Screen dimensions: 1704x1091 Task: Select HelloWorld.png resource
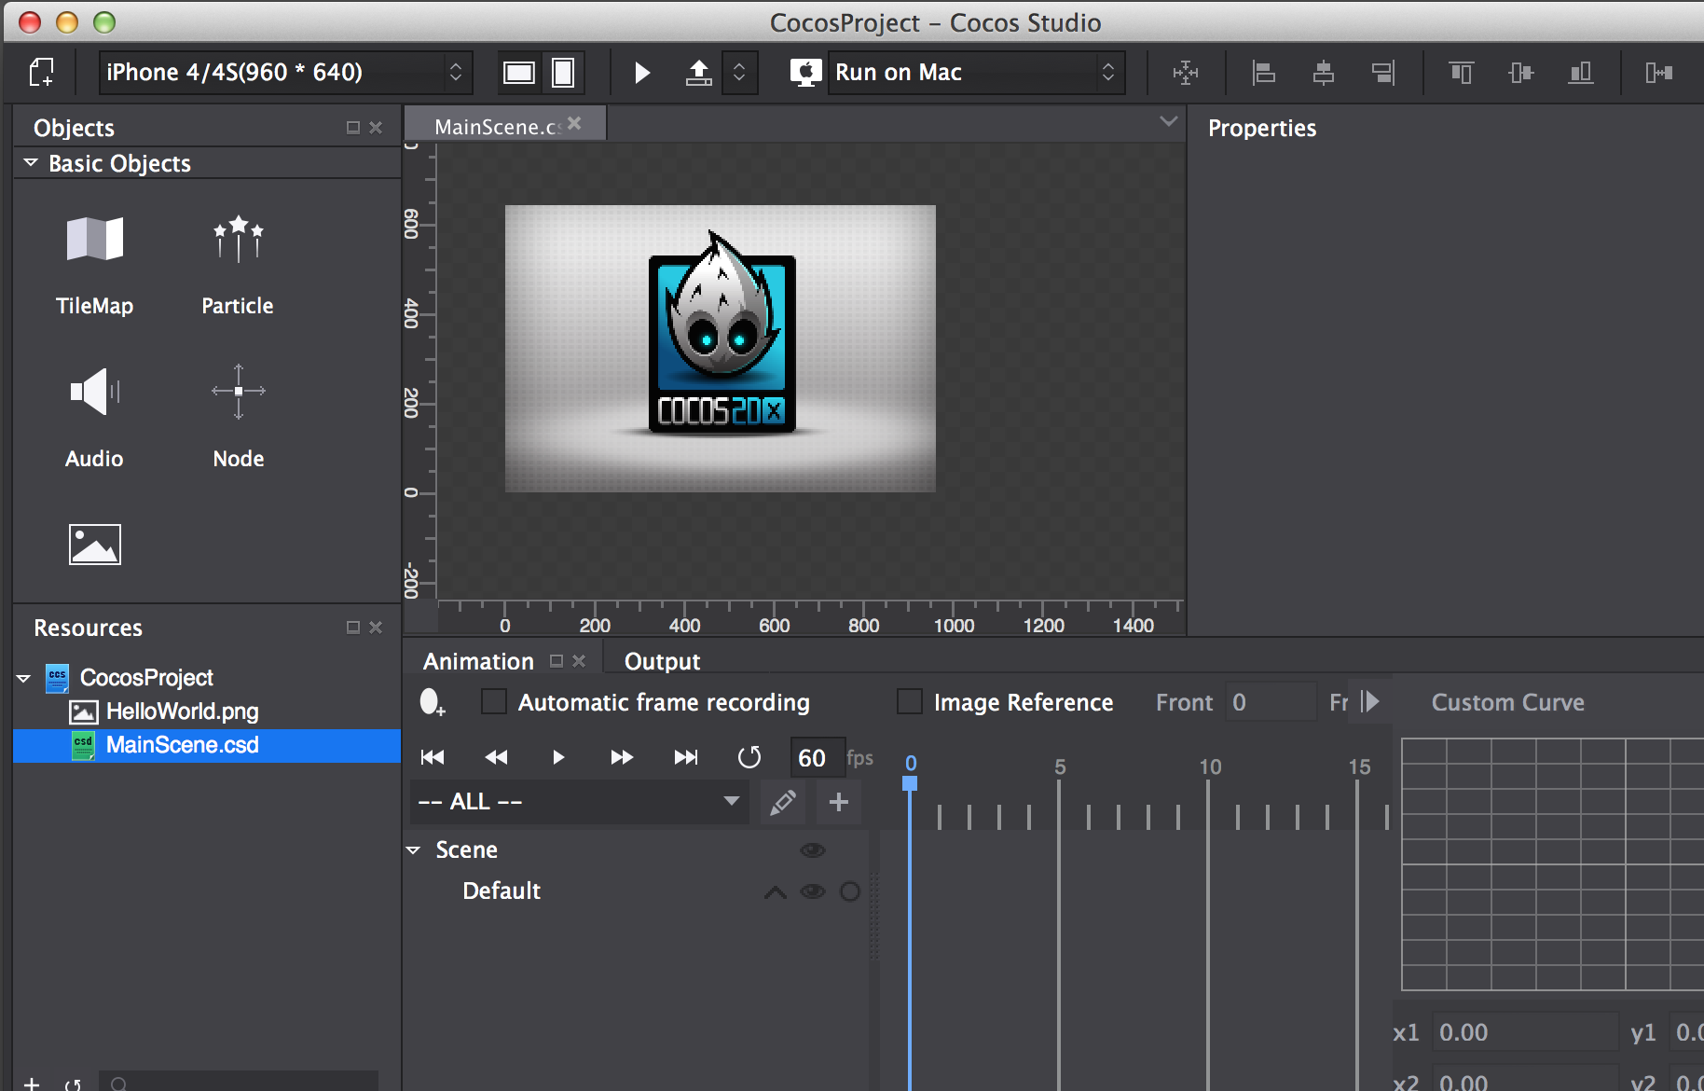pos(182,711)
